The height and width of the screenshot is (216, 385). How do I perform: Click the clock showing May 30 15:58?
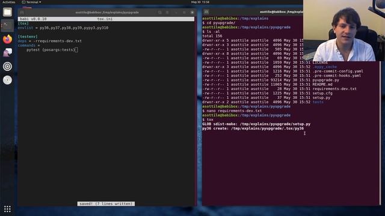200,2
